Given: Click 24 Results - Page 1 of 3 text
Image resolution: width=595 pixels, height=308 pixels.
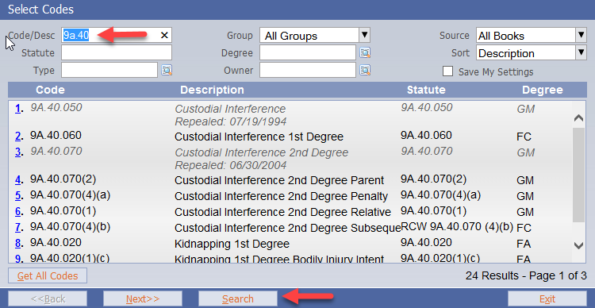Looking at the screenshot, I should [526, 275].
